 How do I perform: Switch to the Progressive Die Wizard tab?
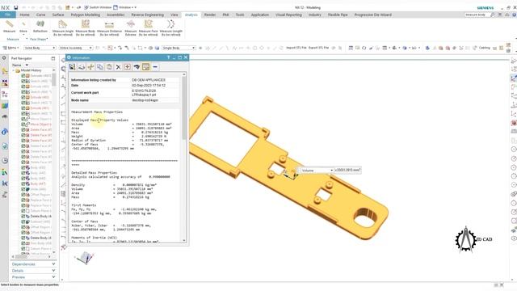tap(373, 15)
